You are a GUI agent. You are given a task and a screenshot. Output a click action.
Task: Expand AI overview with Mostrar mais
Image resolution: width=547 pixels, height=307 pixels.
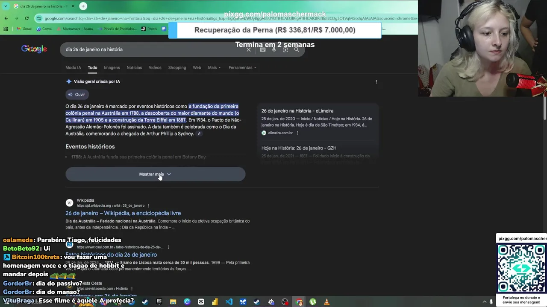[155, 174]
